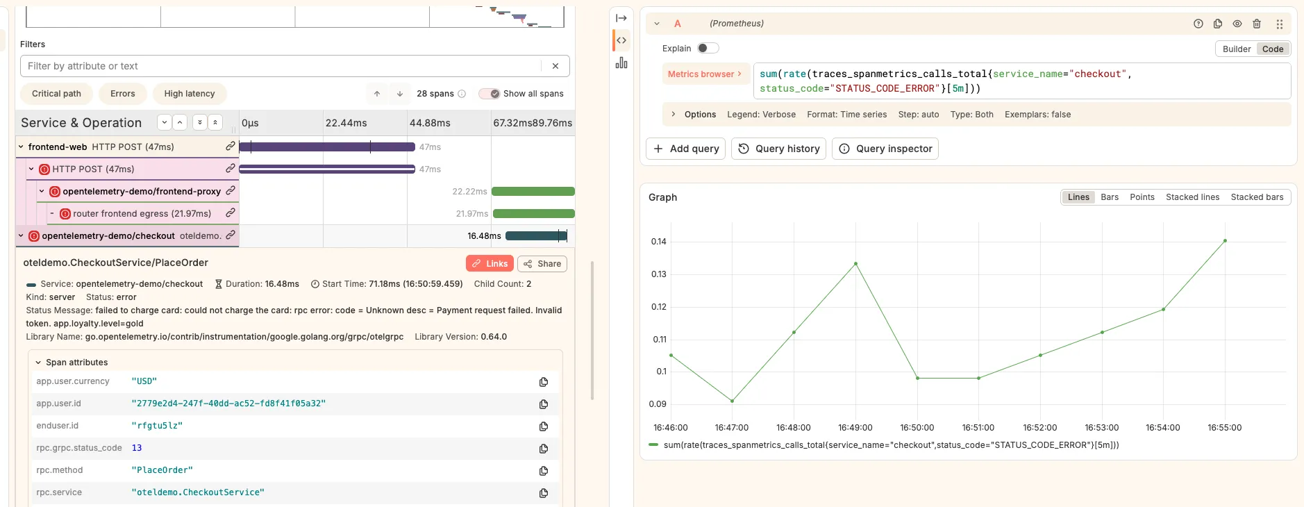Click frontend-web purple span bar

coord(327,147)
